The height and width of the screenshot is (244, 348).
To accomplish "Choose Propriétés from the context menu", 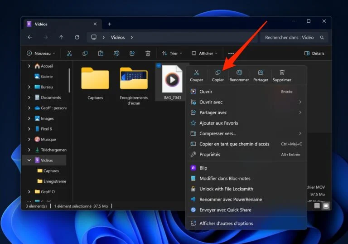I will 210,155.
